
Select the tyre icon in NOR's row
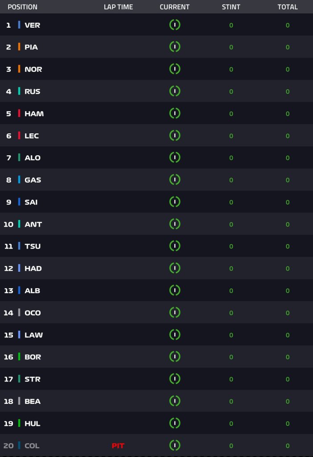tap(175, 69)
